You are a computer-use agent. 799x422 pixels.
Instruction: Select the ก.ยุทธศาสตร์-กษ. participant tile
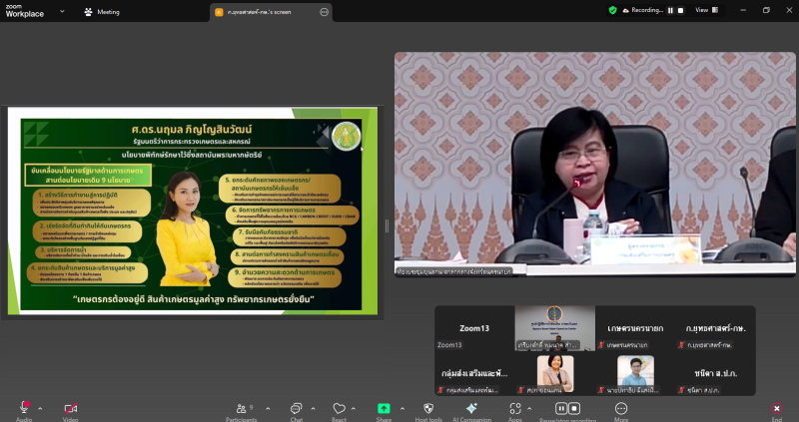[x=716, y=328]
